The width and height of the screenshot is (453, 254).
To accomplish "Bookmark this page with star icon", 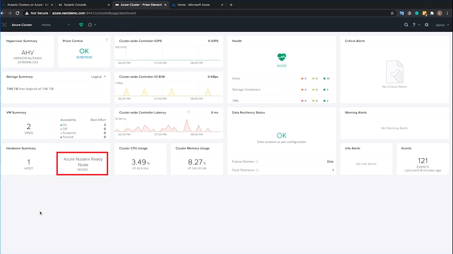I will [x=392, y=13].
